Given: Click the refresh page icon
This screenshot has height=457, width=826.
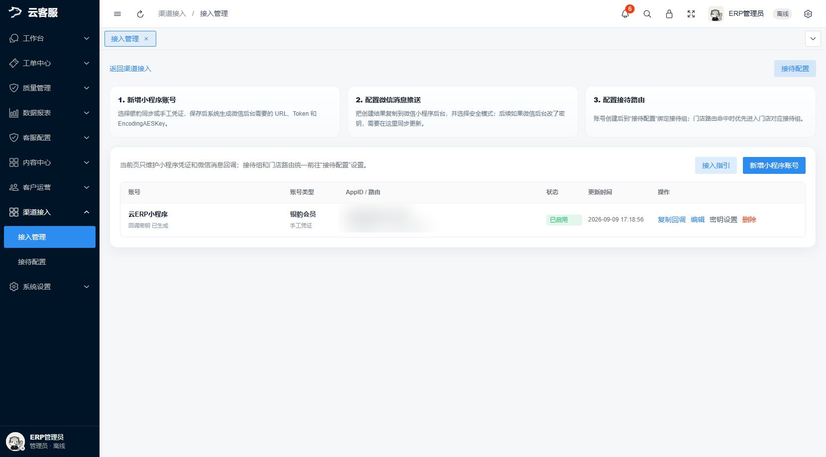Looking at the screenshot, I should (140, 14).
